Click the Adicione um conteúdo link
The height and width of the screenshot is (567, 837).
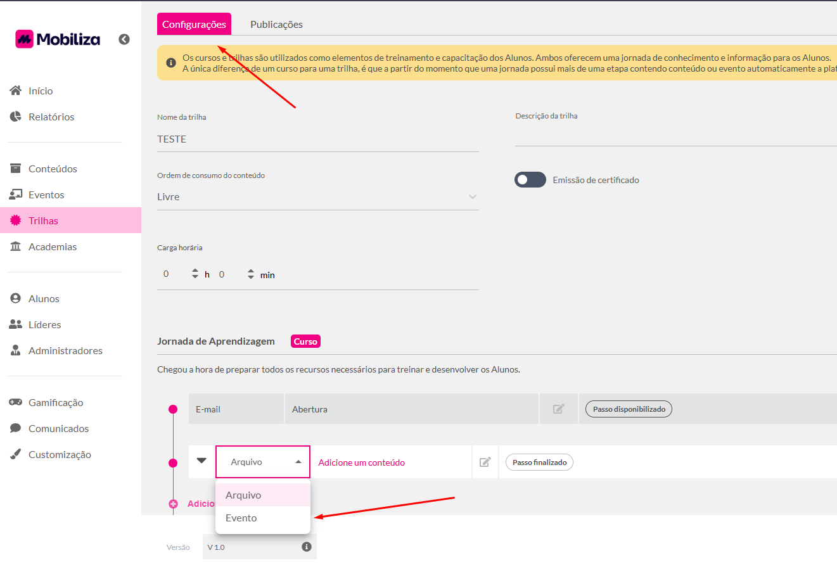[x=361, y=462]
